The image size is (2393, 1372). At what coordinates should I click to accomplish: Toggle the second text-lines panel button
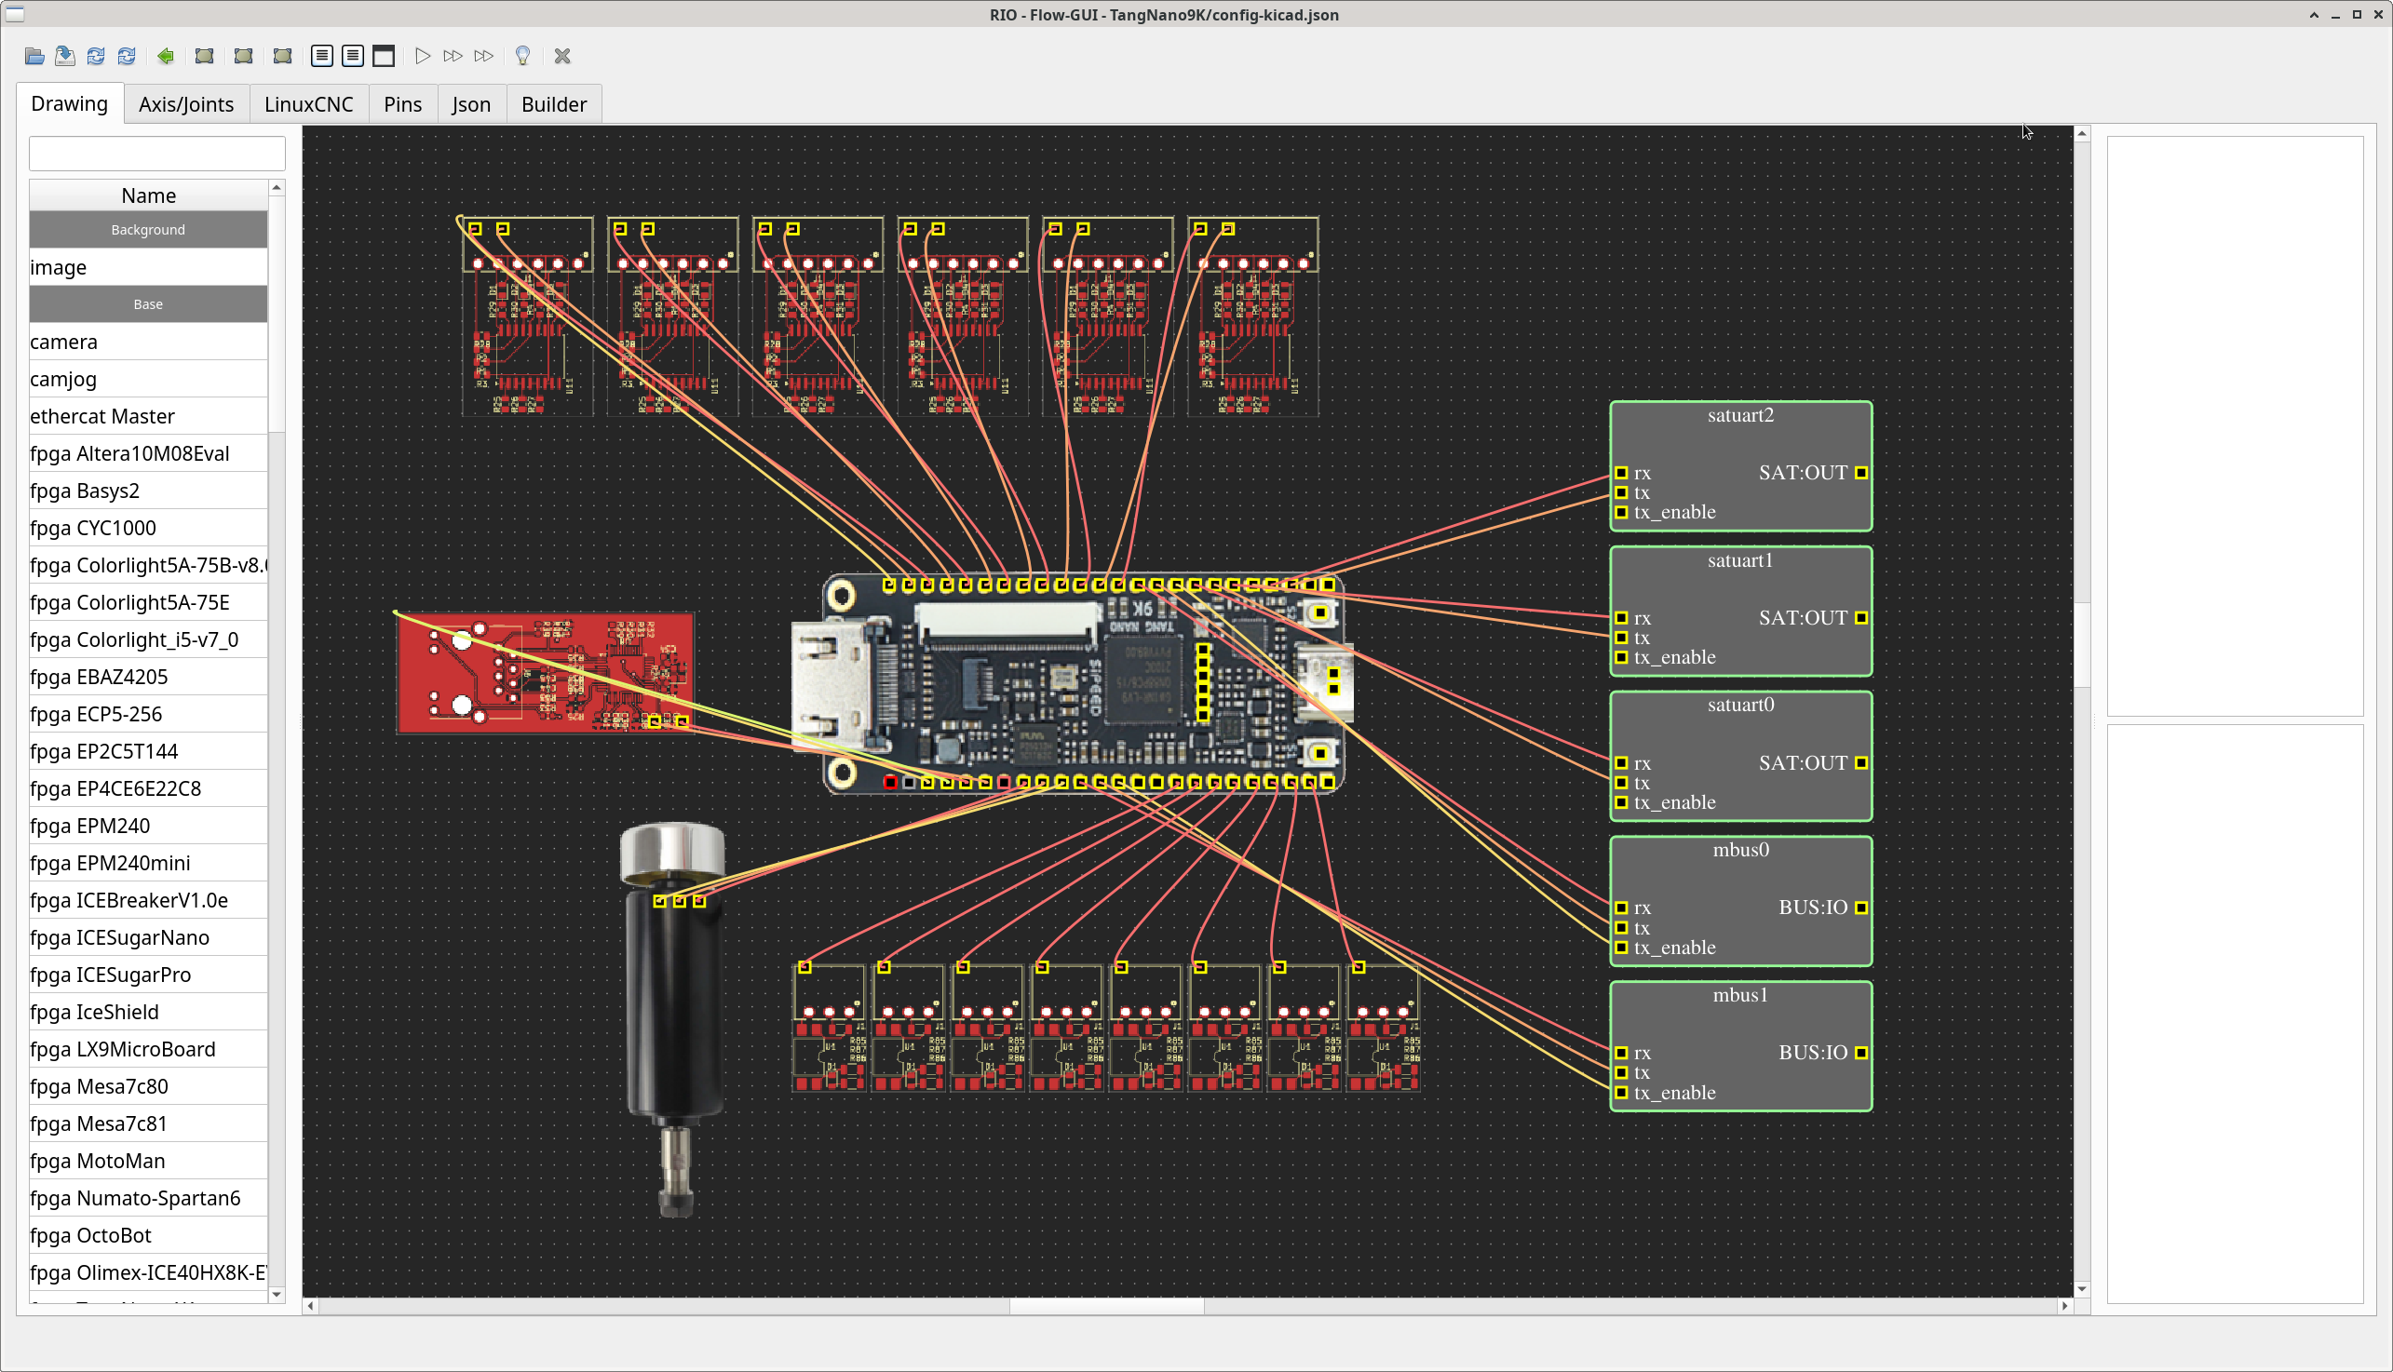pos(353,57)
